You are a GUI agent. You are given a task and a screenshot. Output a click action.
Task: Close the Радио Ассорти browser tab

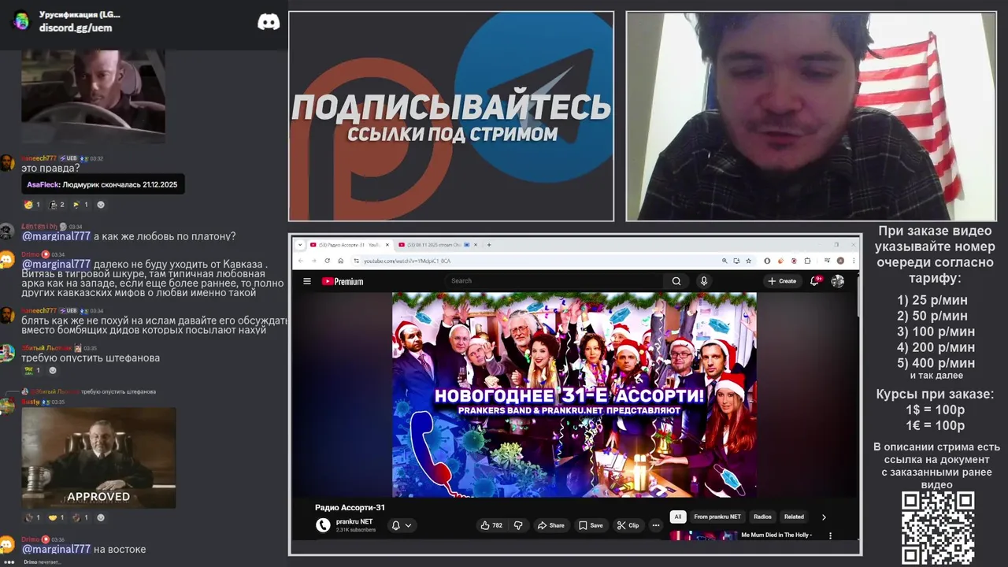(387, 245)
